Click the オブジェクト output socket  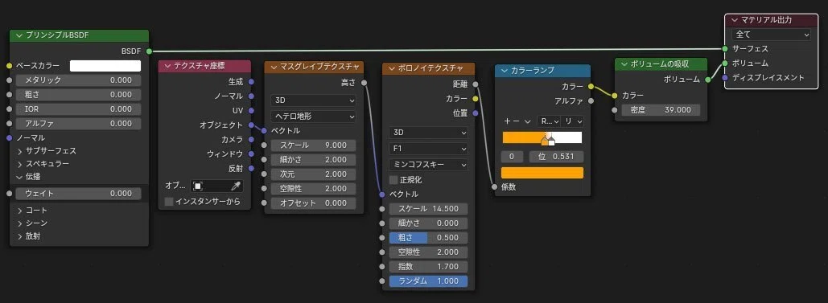(x=251, y=125)
